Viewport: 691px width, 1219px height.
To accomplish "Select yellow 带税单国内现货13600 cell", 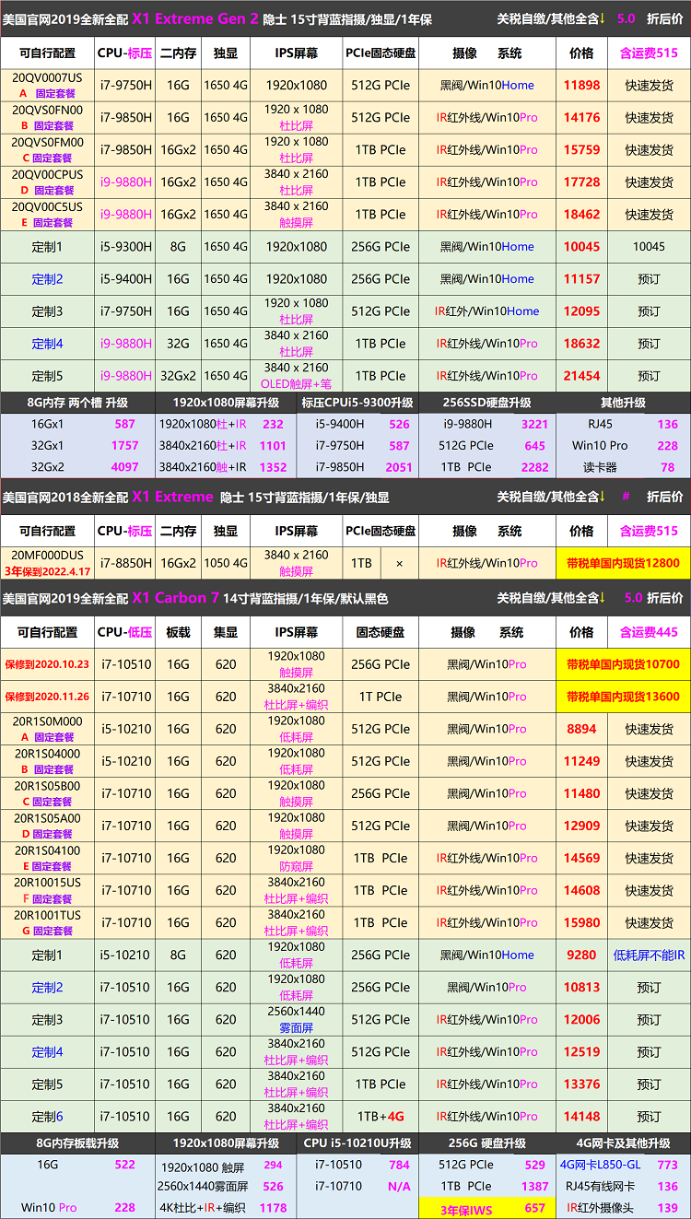I will pyautogui.click(x=623, y=697).
